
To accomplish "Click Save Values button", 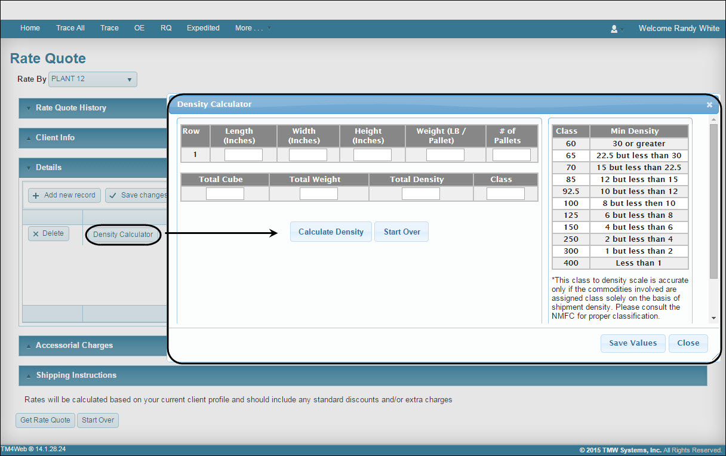I will 633,343.
